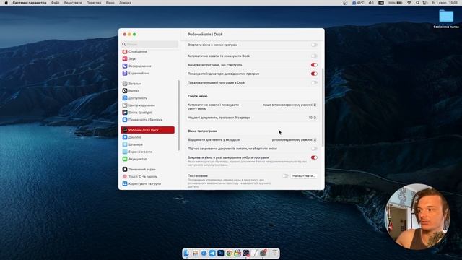
Task: Open the Файл menu
Action: [55, 3]
